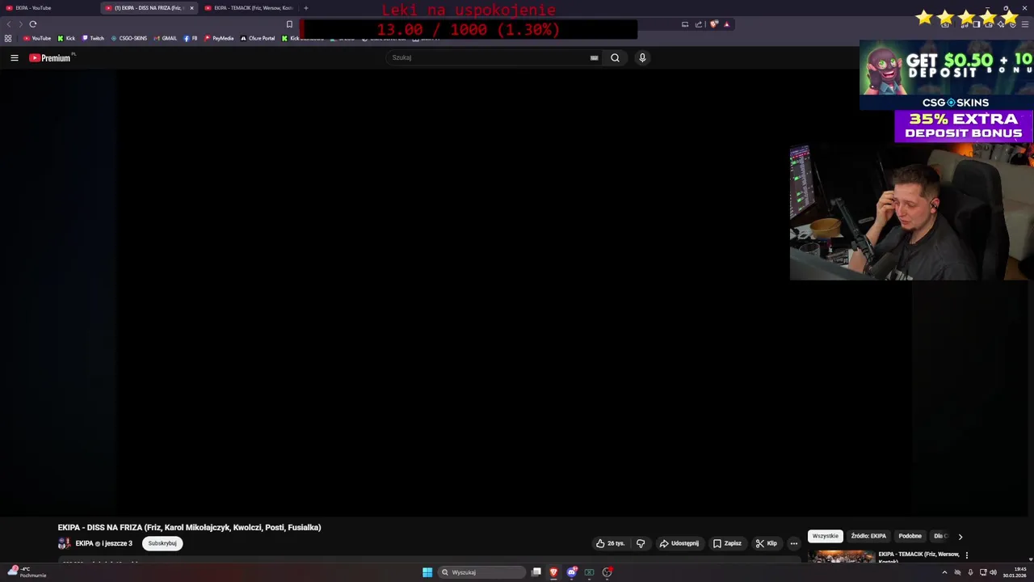Click the YouTube search magnifier button
This screenshot has width=1034, height=582.
[x=615, y=57]
